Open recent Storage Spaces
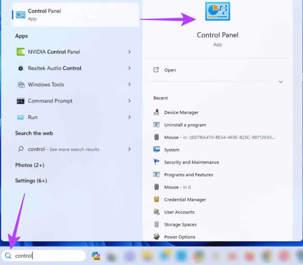This screenshot has height=265, width=303. point(180,224)
